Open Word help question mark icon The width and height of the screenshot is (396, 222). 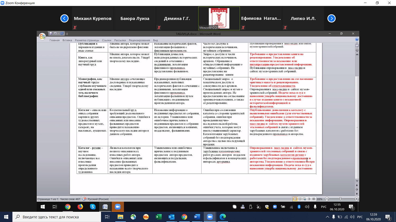coord(357,39)
